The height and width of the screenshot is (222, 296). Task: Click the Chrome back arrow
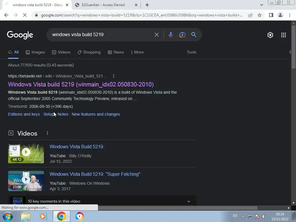6,15
